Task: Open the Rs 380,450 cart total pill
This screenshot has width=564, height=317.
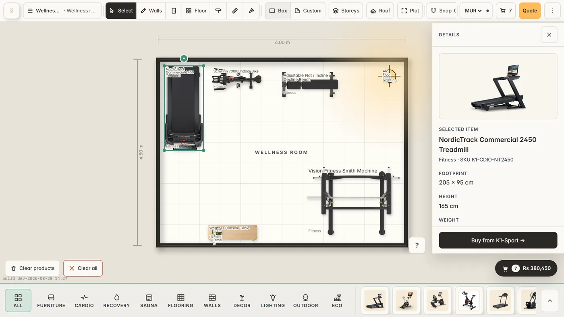Action: click(x=526, y=268)
